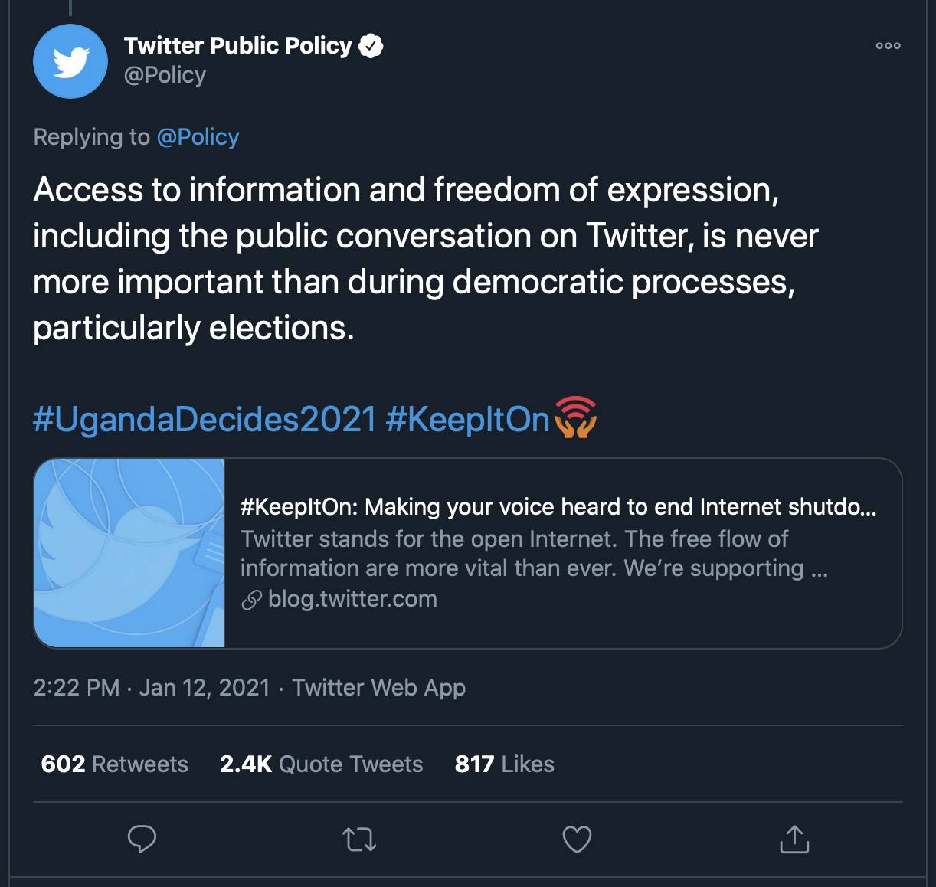Like the tweet with heart icon
This screenshot has width=936, height=887.
[577, 840]
